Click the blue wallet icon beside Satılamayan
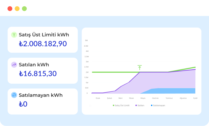Viewport: 209px width, 126px height. click(14, 95)
